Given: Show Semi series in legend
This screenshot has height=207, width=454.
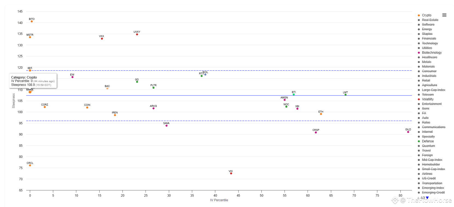Looking at the screenshot, I should [x=426, y=109].
